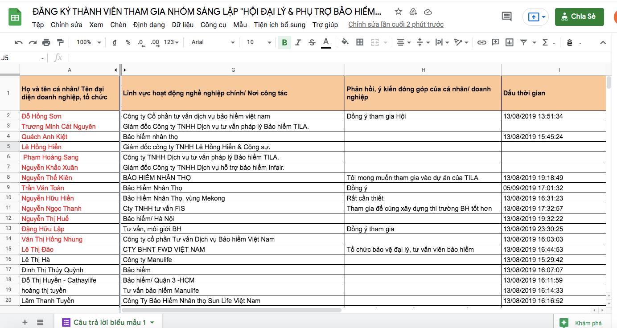Collapse the toolbar header chevron
This screenshot has height=328, width=617.
point(603,42)
